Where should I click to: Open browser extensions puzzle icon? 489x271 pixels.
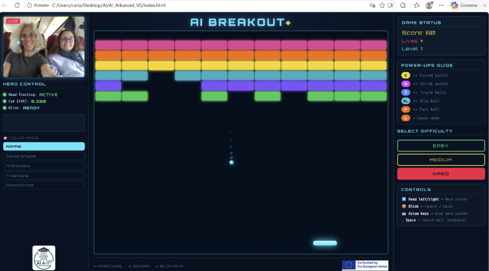tap(403, 5)
